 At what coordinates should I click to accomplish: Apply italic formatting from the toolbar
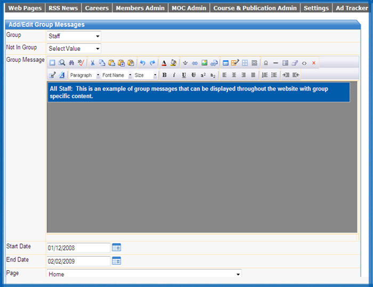point(174,75)
